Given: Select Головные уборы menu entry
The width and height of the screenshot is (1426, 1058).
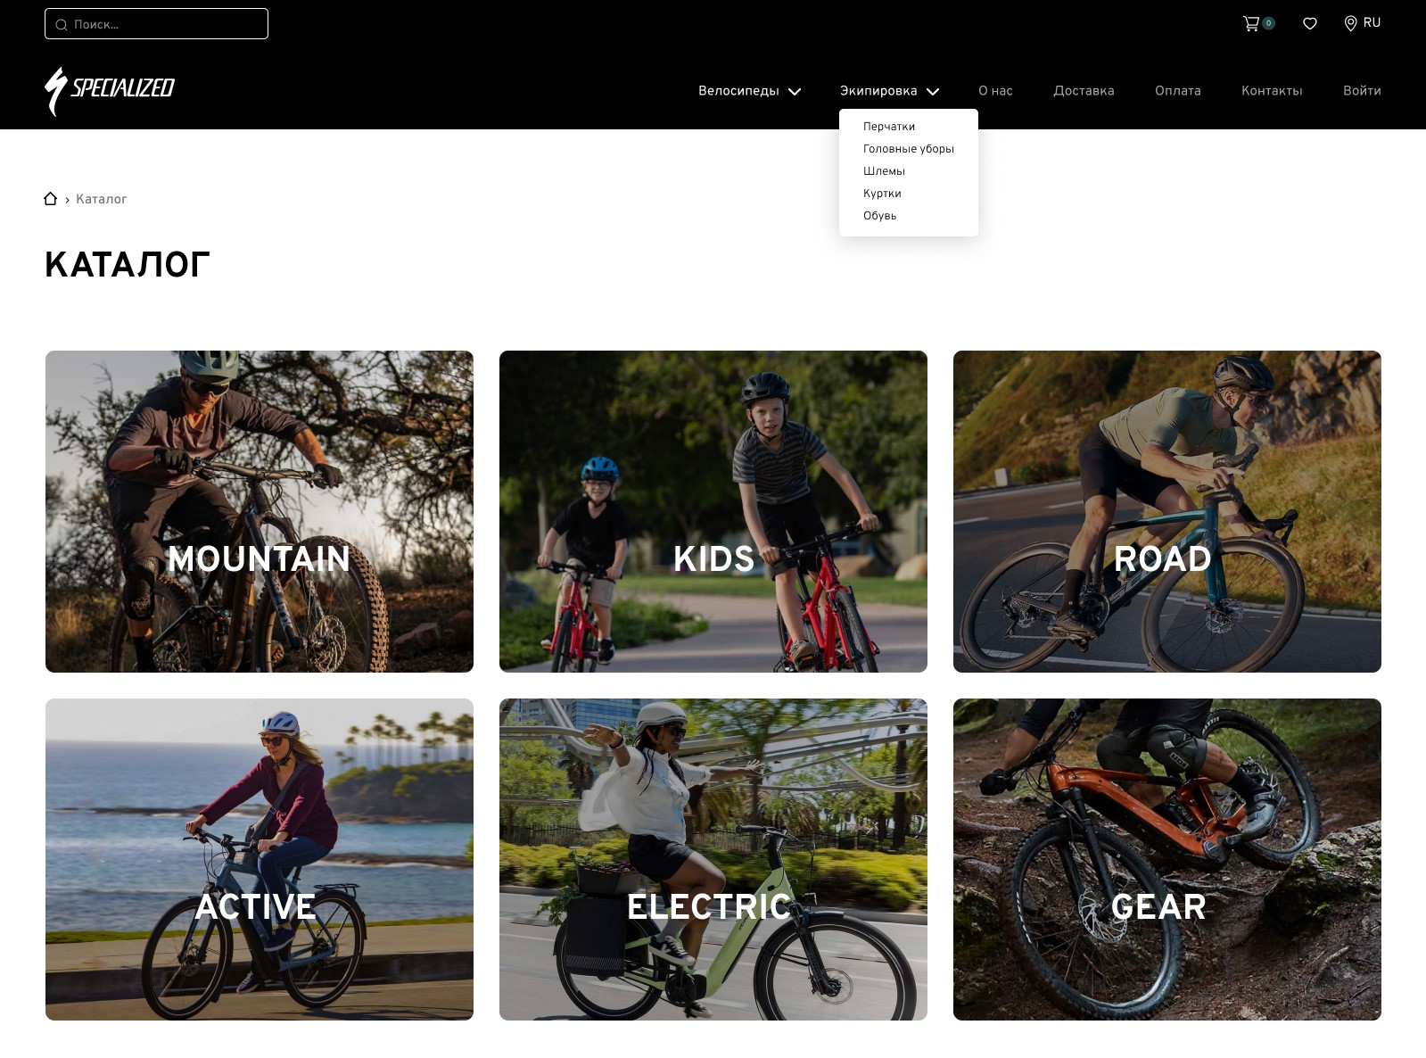Looking at the screenshot, I should (909, 149).
